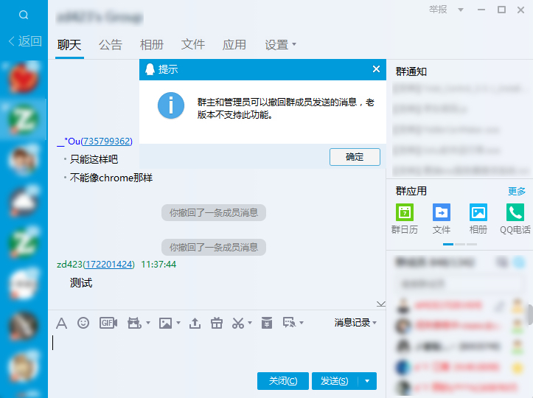Open the 相册 group app icon
Viewport: 533px width, 398px height.
478,219
